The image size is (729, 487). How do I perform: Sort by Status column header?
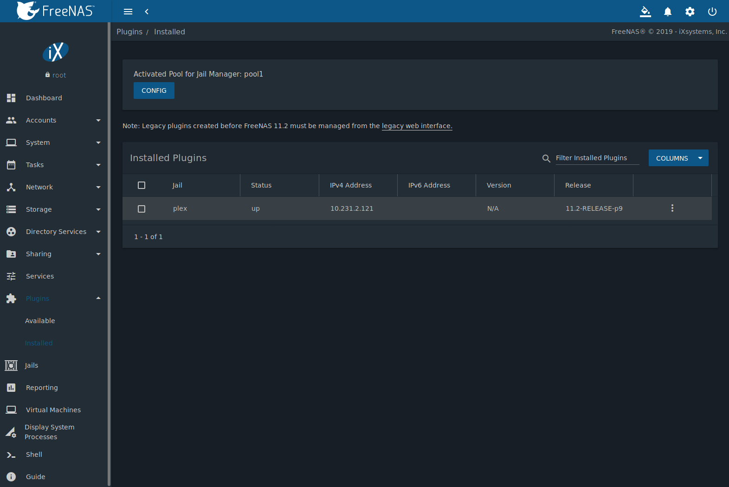261,185
